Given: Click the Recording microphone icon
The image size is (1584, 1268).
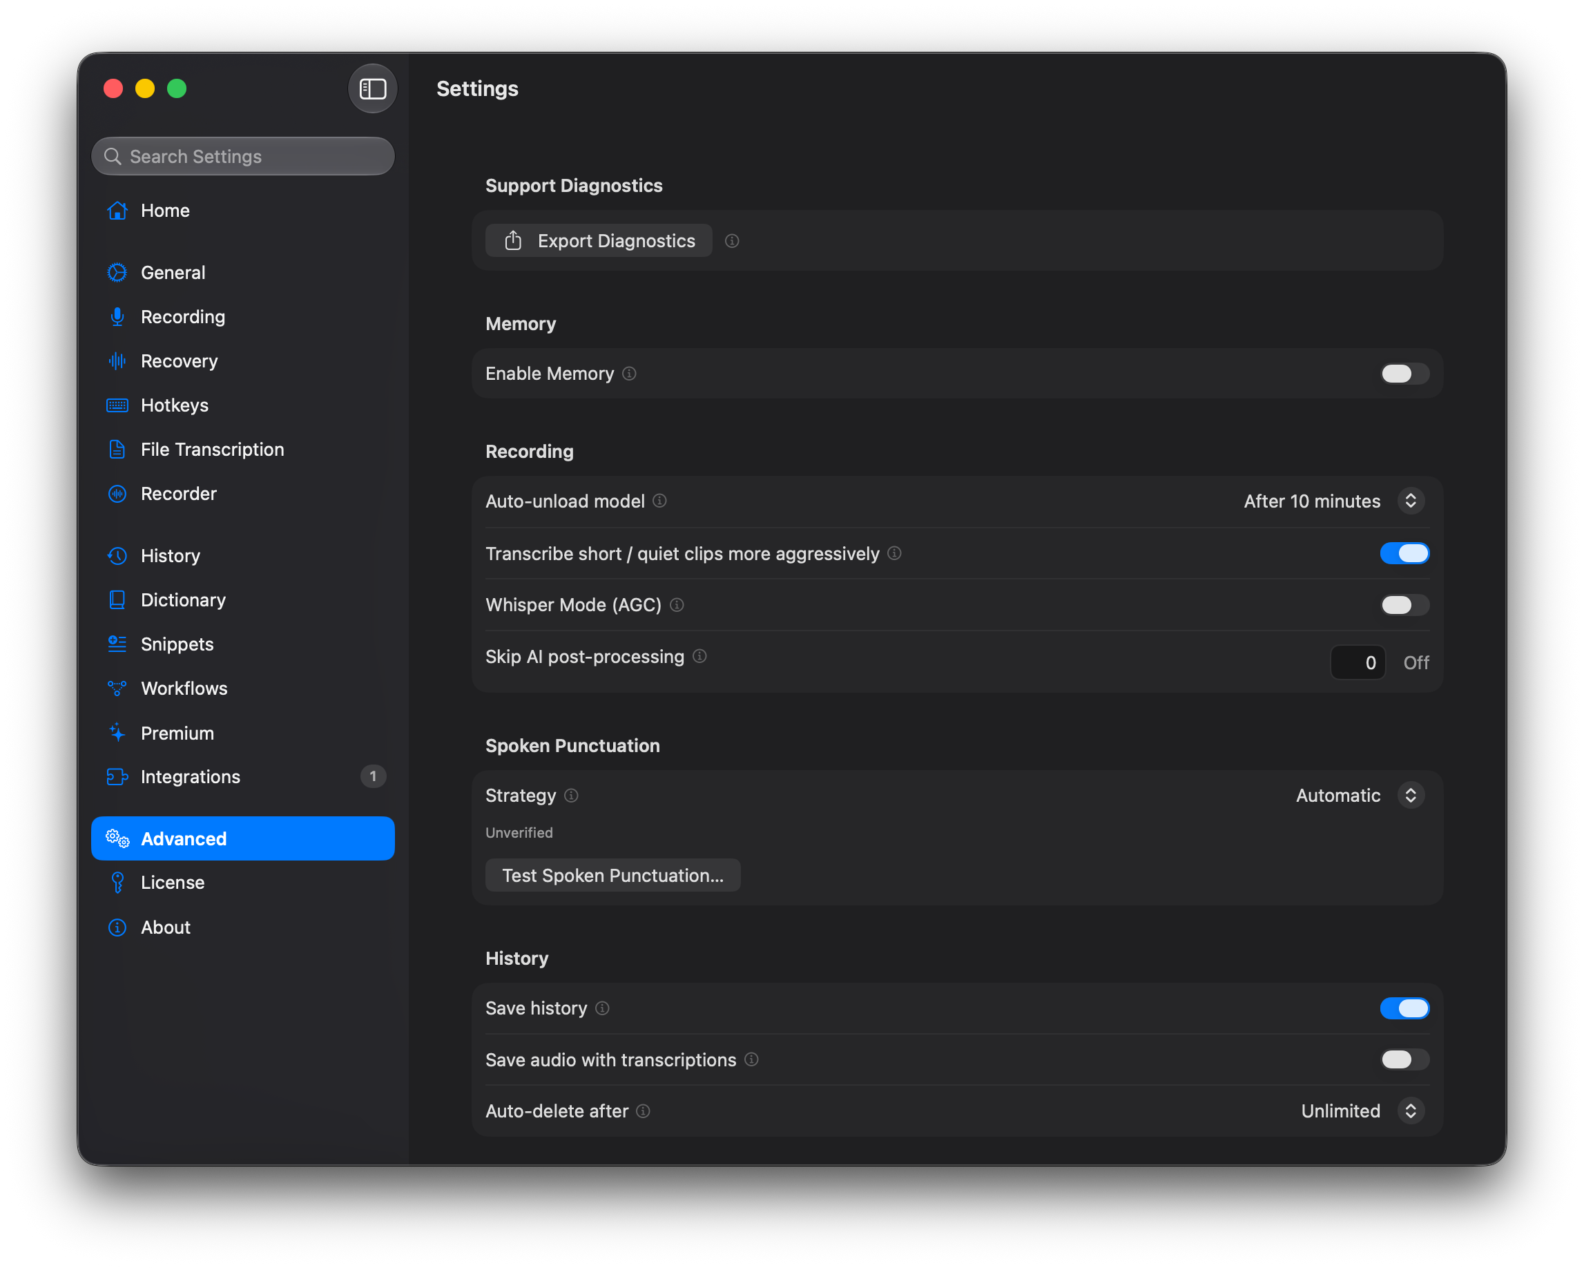Looking at the screenshot, I should pos(117,316).
